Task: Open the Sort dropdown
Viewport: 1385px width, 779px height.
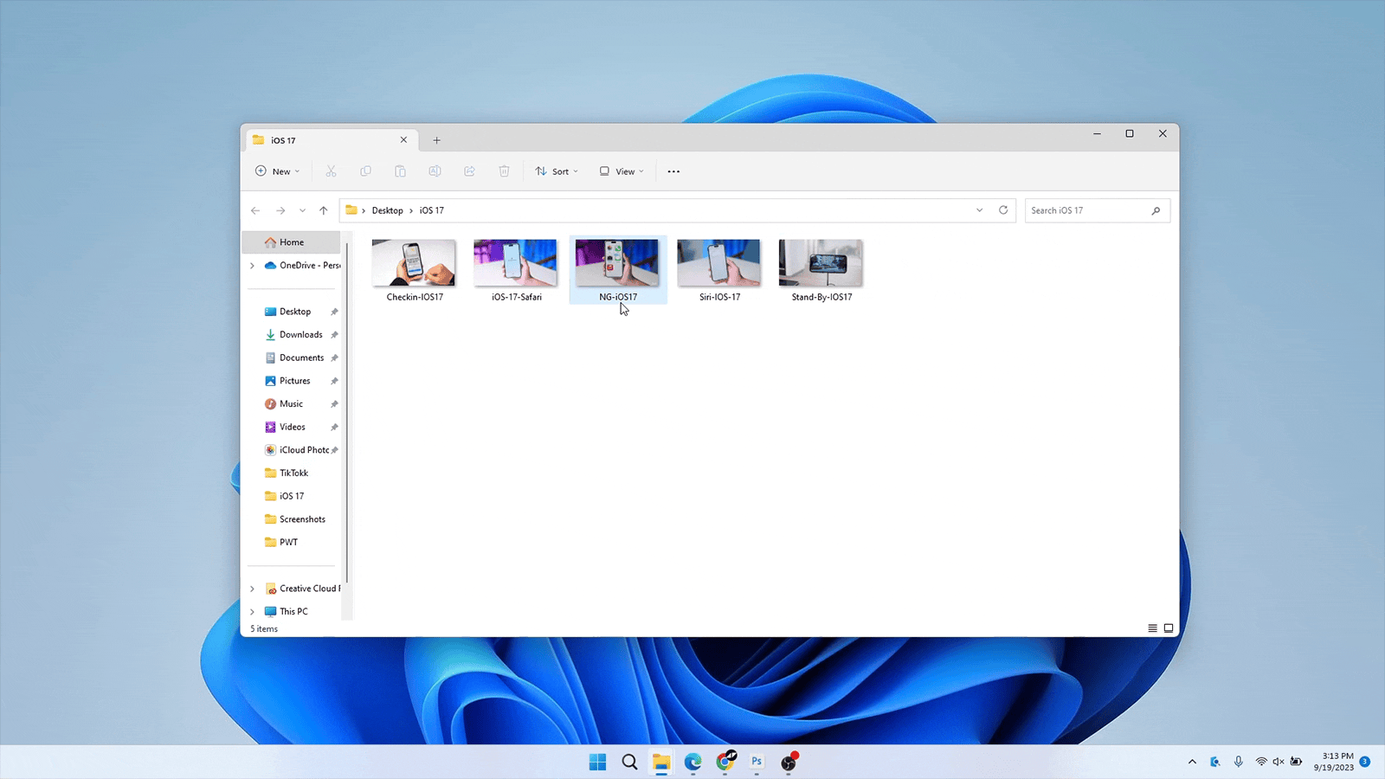Action: 557,171
